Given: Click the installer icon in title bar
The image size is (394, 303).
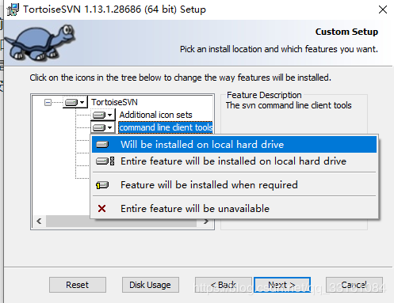Looking at the screenshot, I should (13, 9).
